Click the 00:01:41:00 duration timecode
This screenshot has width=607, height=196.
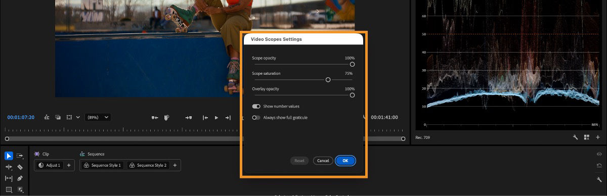click(384, 117)
